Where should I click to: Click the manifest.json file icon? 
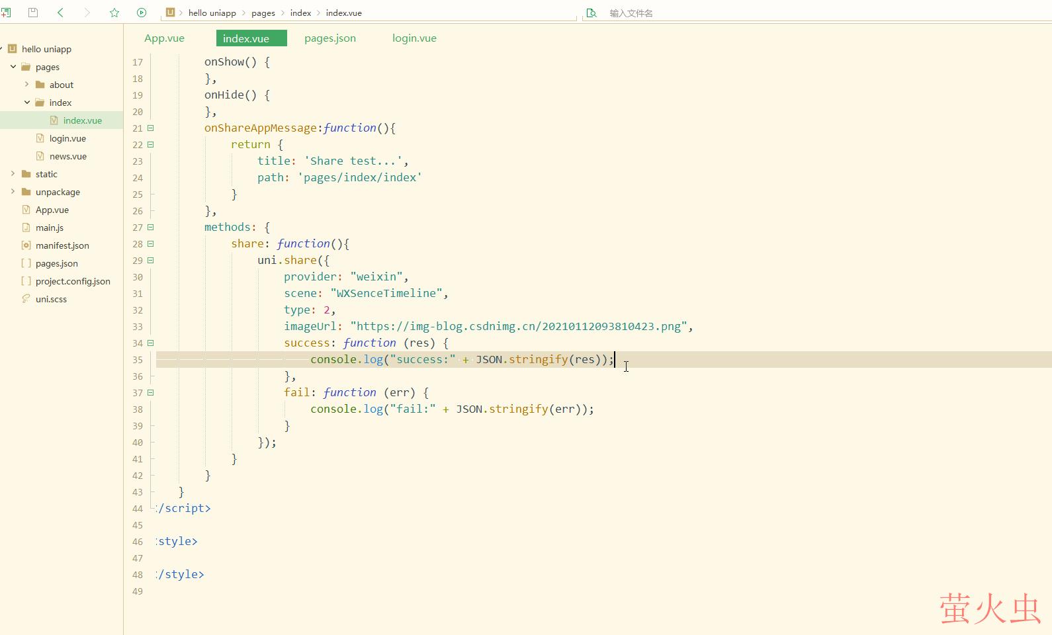pos(26,245)
